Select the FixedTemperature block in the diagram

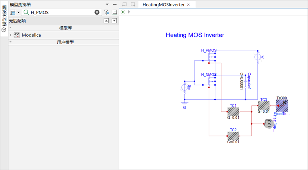282,106
